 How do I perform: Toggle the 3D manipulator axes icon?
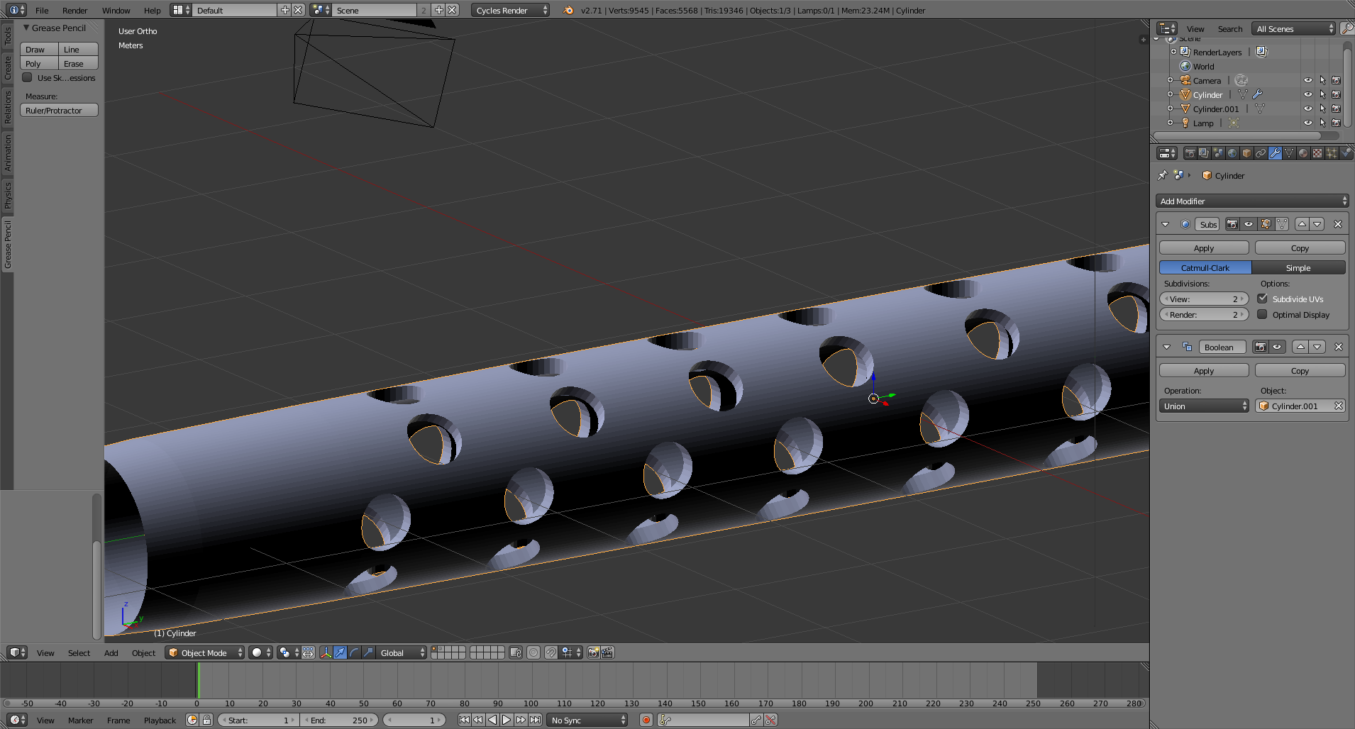[x=326, y=652]
